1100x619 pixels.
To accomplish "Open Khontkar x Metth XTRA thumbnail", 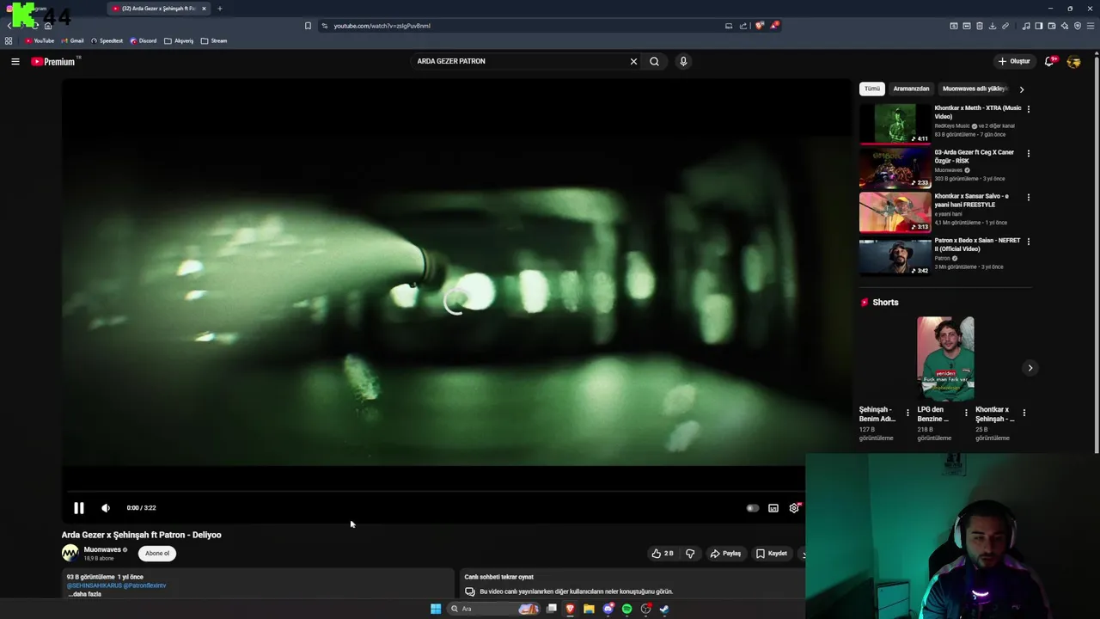I will click(x=895, y=124).
